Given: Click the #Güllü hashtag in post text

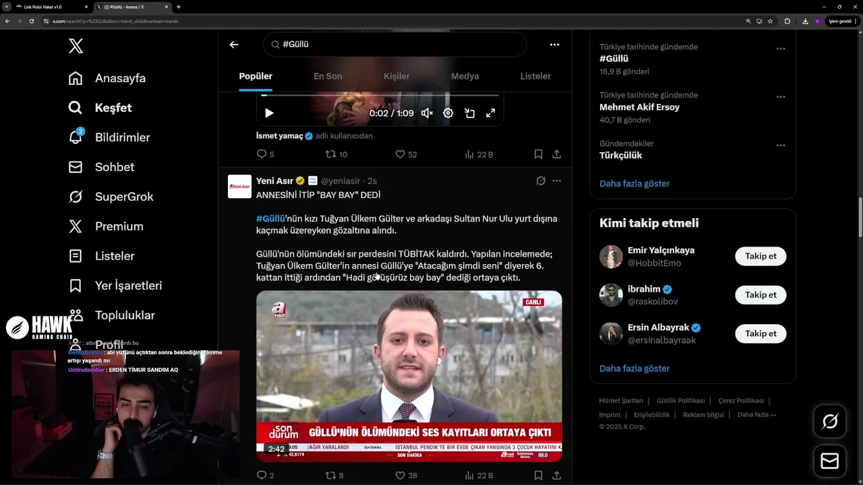Looking at the screenshot, I should (x=270, y=219).
